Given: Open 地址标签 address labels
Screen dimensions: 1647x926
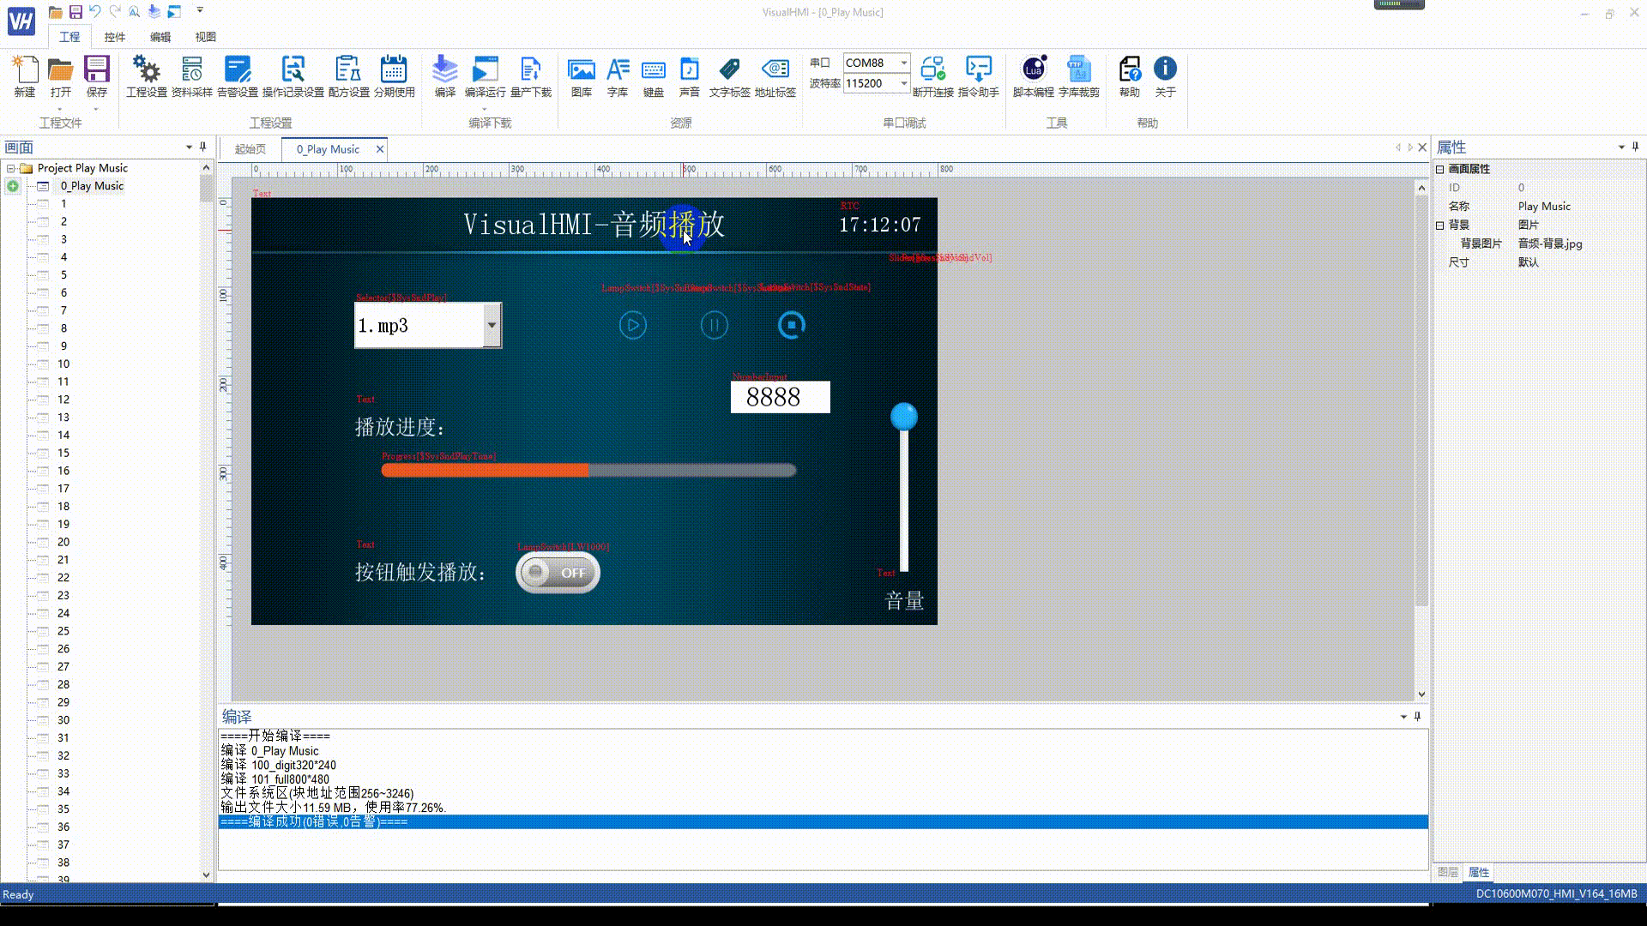Looking at the screenshot, I should [x=775, y=76].
